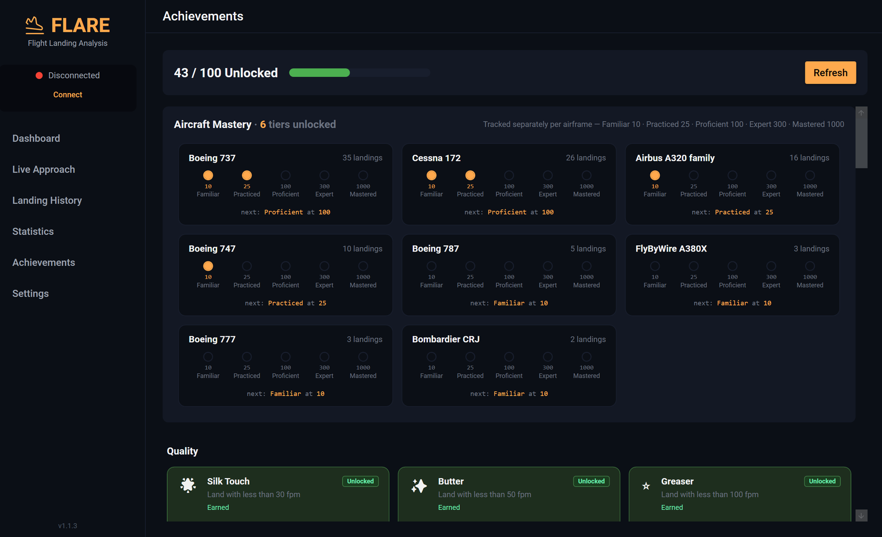Viewport: 882px width, 537px height.
Task: Click the FLARE logo icon
Action: [x=34, y=25]
